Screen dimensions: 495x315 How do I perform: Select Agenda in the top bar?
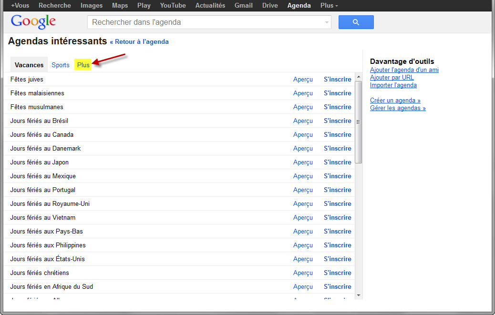299,5
